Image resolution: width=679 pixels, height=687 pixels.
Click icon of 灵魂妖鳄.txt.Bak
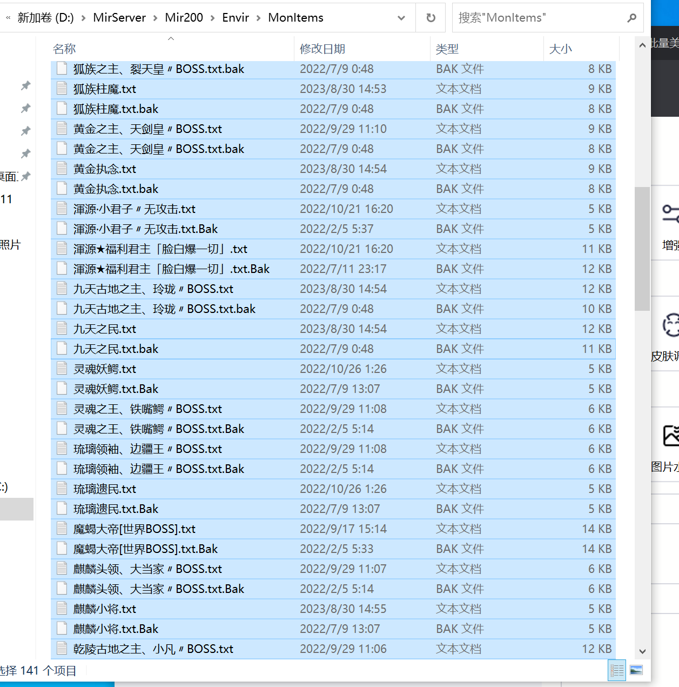pyautogui.click(x=62, y=389)
